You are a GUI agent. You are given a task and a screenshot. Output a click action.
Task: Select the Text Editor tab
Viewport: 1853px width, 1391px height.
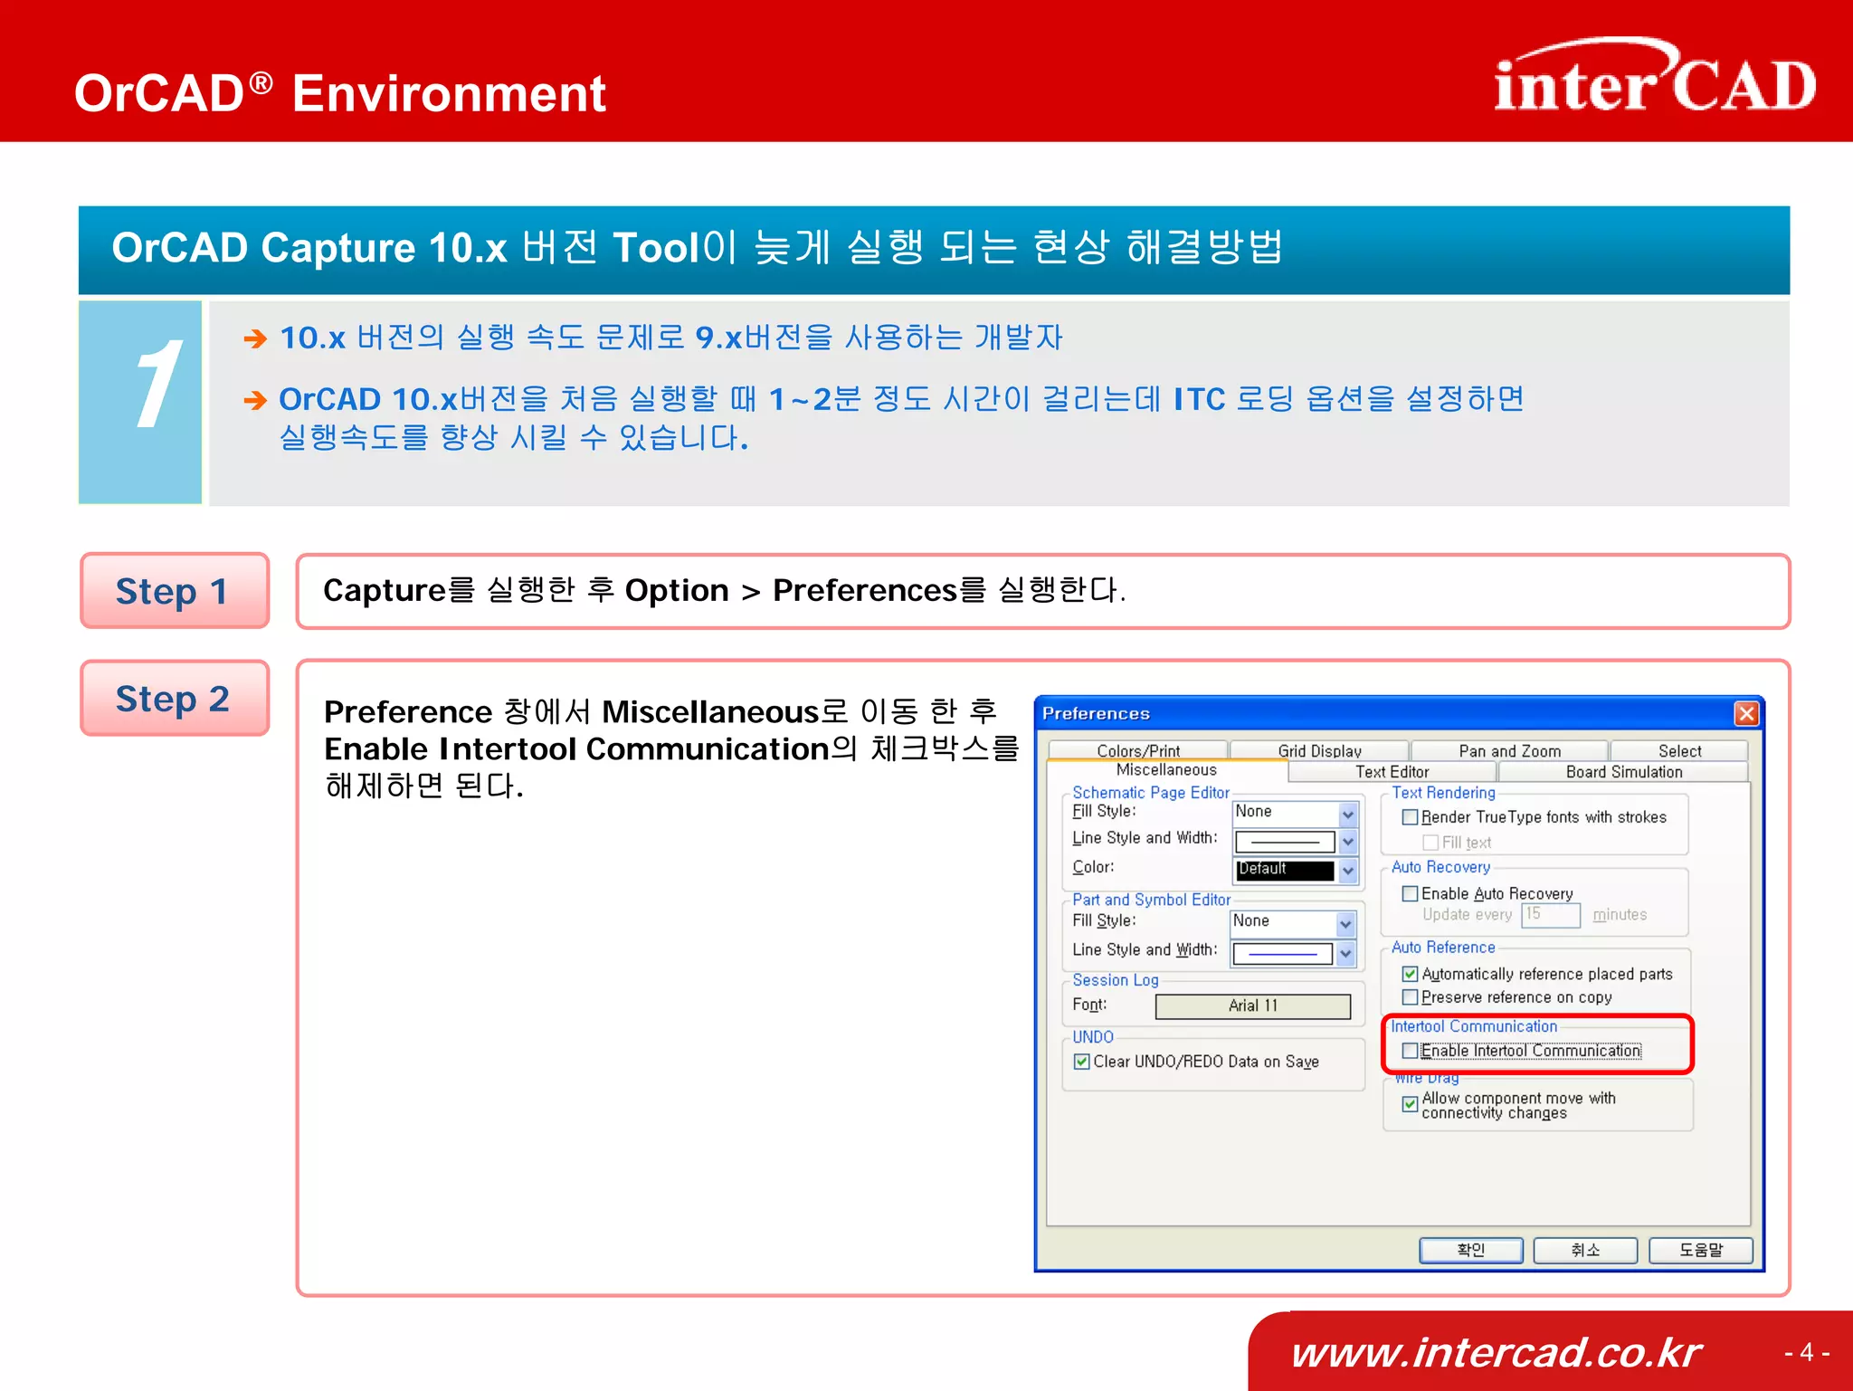click(1392, 772)
